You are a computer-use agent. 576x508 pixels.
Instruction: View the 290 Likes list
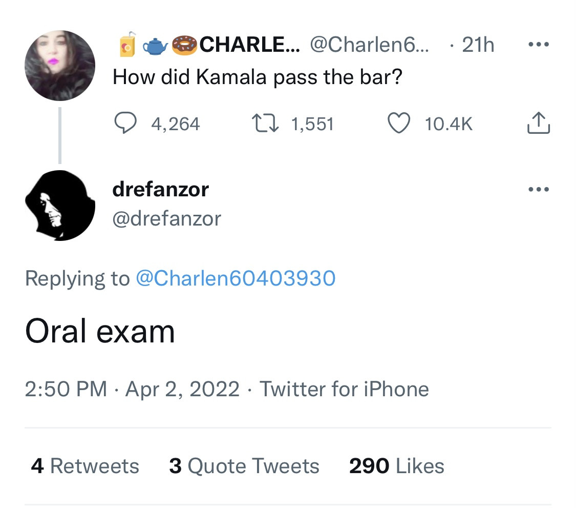coord(396,466)
